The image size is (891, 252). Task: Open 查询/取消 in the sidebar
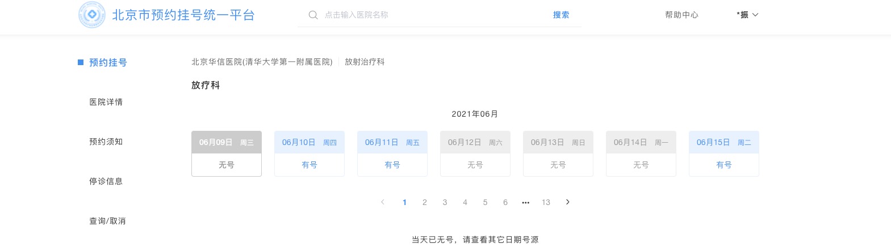[x=107, y=221]
